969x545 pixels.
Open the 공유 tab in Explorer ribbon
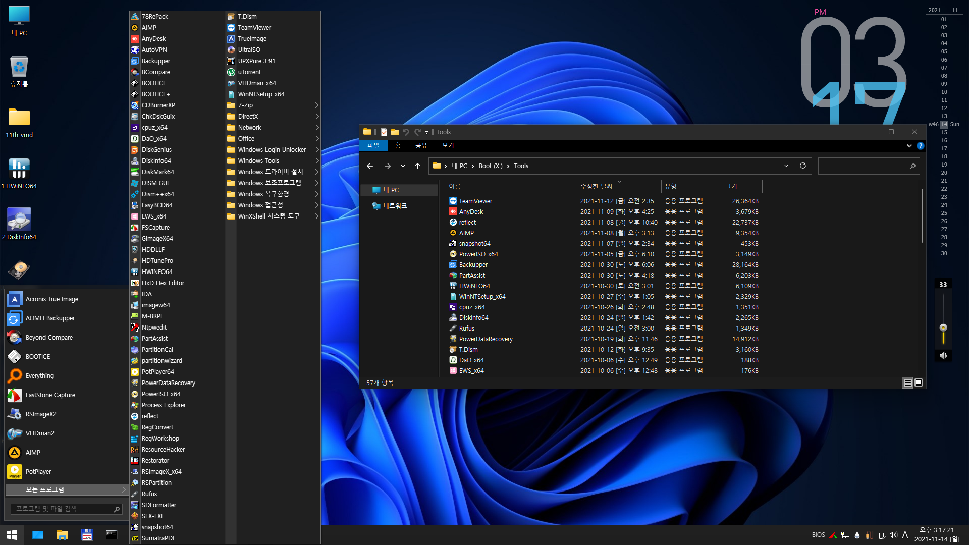click(421, 146)
